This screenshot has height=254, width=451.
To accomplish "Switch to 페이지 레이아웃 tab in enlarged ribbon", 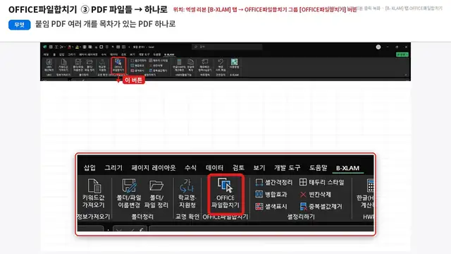I will click(154, 168).
